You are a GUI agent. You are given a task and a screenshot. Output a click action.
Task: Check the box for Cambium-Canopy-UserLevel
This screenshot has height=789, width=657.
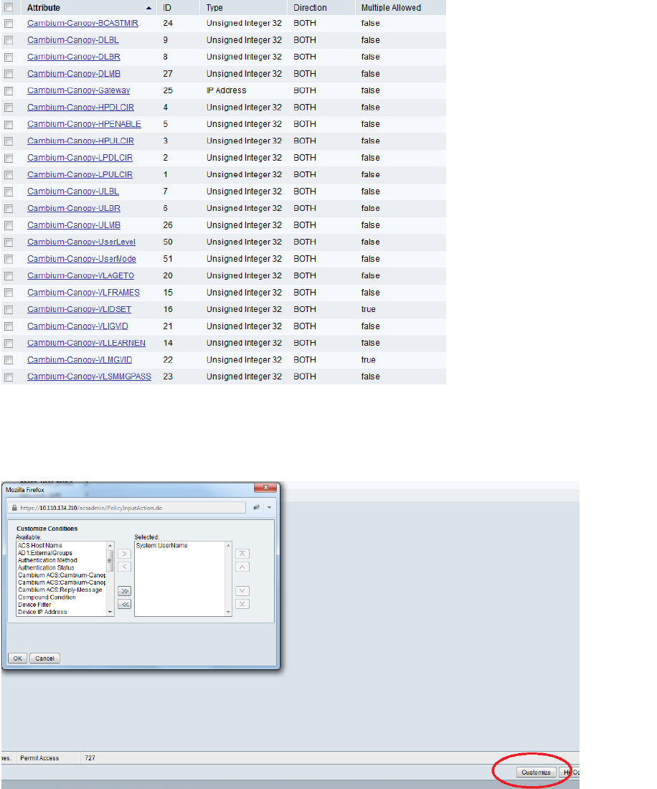click(x=9, y=242)
